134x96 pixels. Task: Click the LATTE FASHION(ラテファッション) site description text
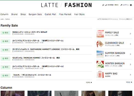point(115,19)
